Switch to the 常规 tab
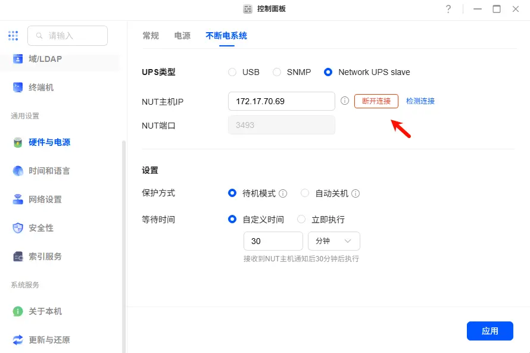 pos(151,36)
